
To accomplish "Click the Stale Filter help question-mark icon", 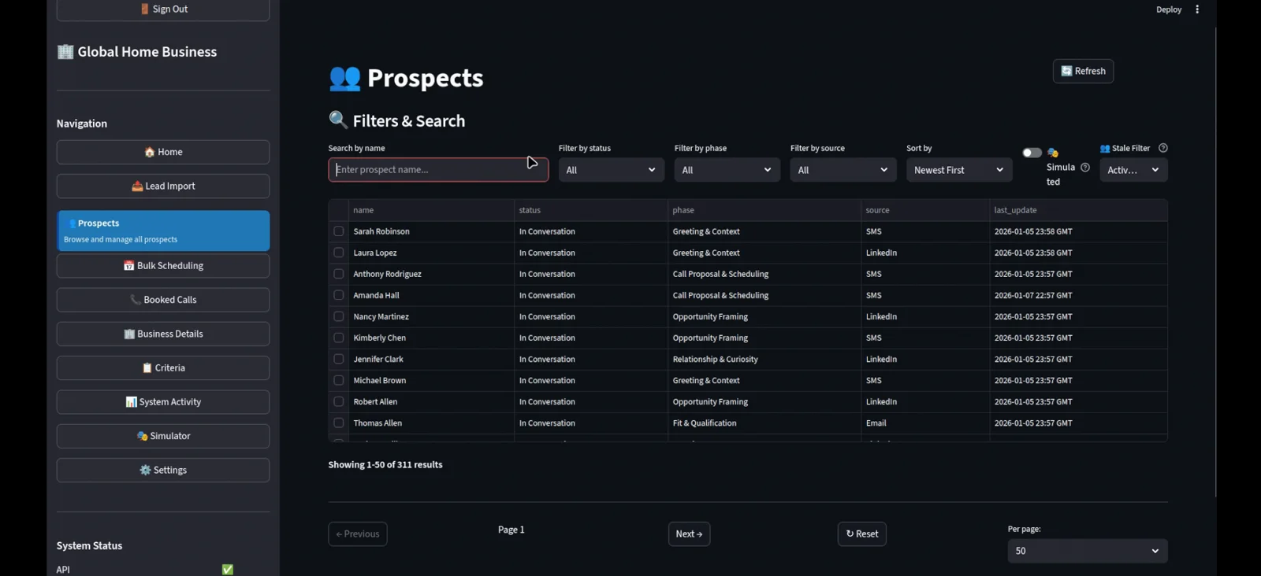I will pos(1163,148).
